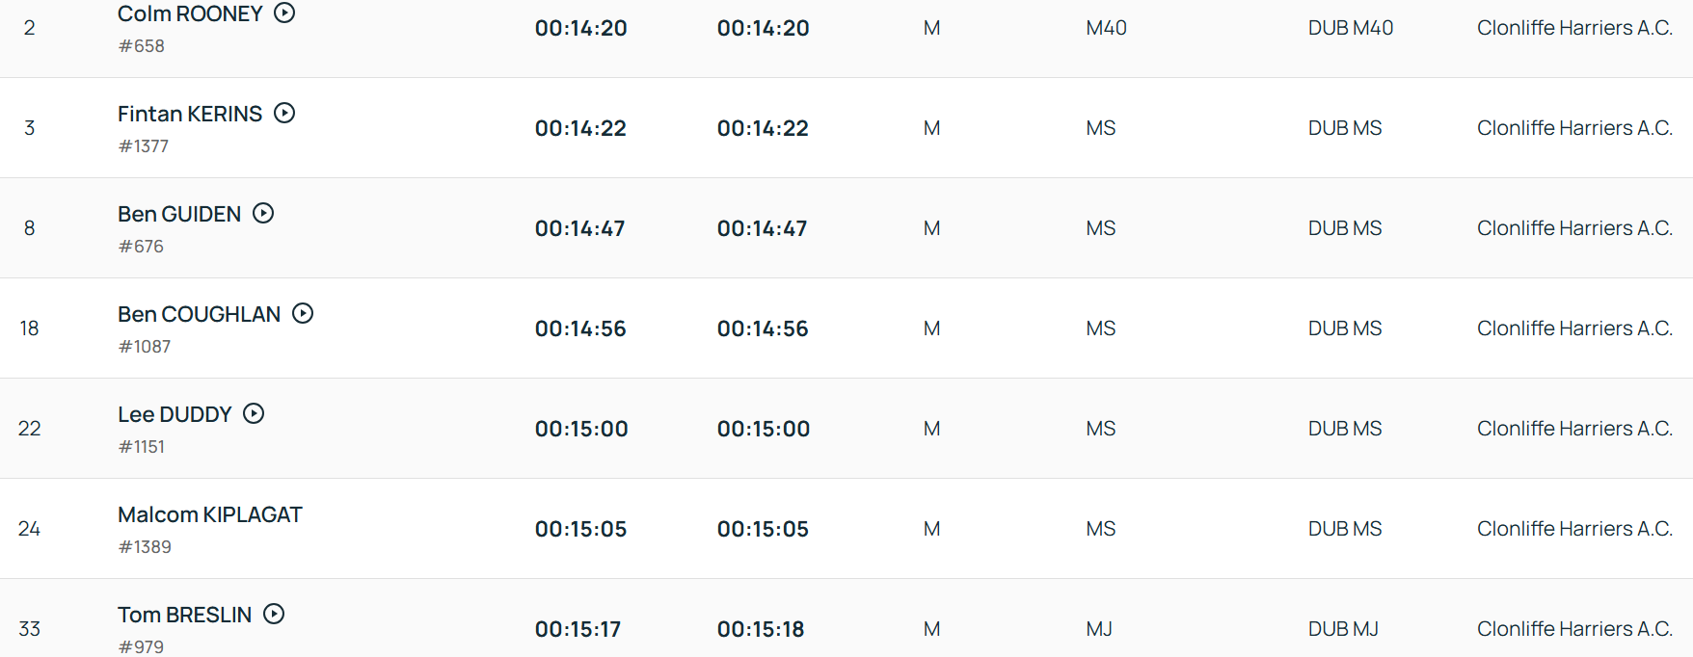The width and height of the screenshot is (1693, 657).
Task: Open Malcom KIPLAGAT's result entry
Action: 210,514
